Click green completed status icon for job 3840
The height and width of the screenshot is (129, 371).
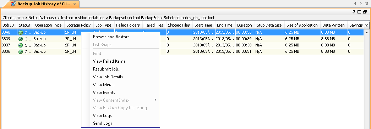tap(21, 32)
